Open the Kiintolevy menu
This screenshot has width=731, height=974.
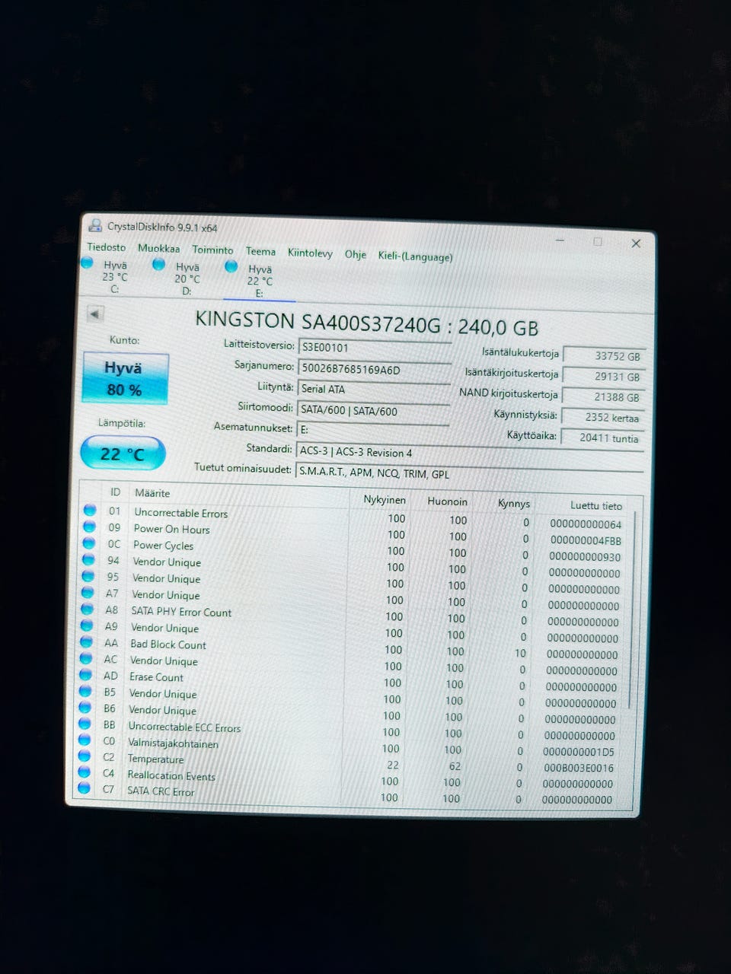pyautogui.click(x=310, y=253)
